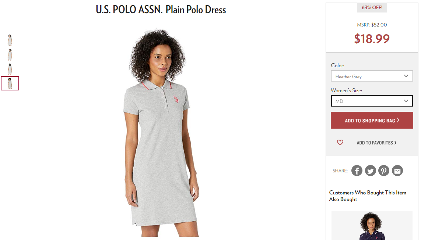Click Add to Favorites link
This screenshot has width=421, height=240.
point(375,143)
